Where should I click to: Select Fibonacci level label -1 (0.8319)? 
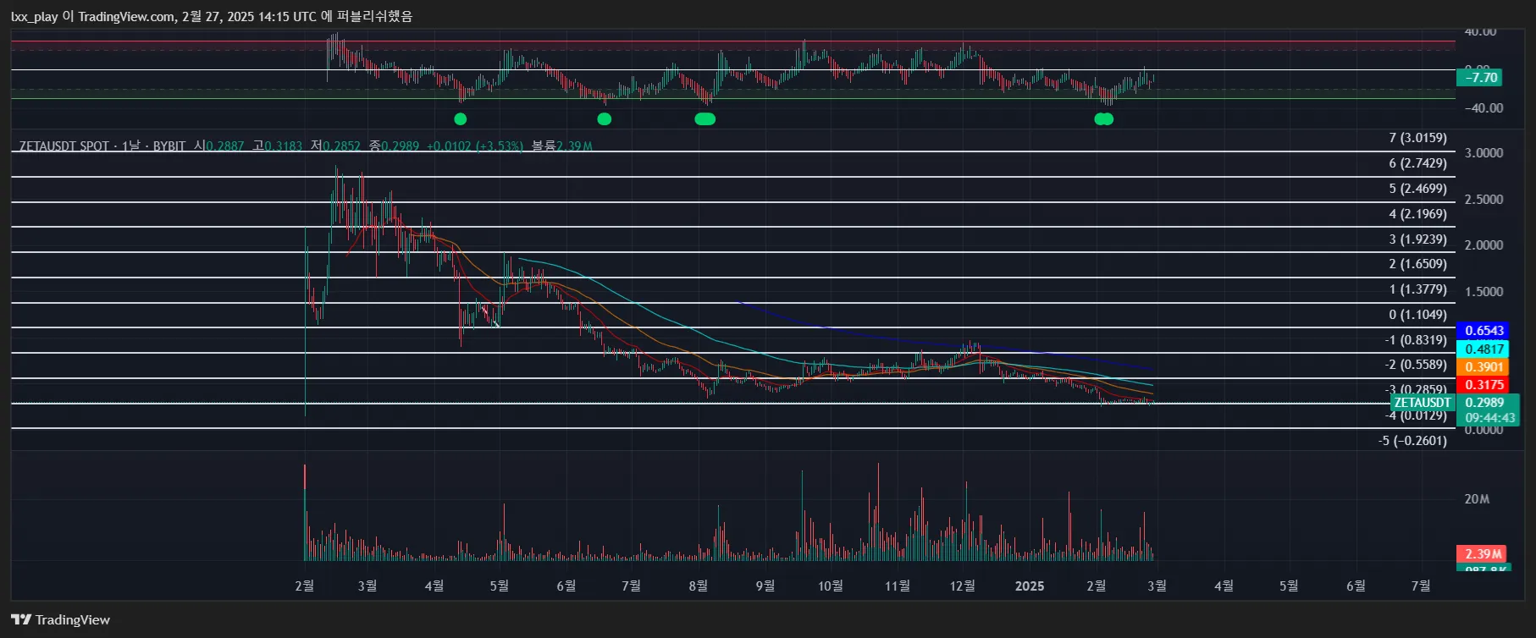click(1416, 340)
